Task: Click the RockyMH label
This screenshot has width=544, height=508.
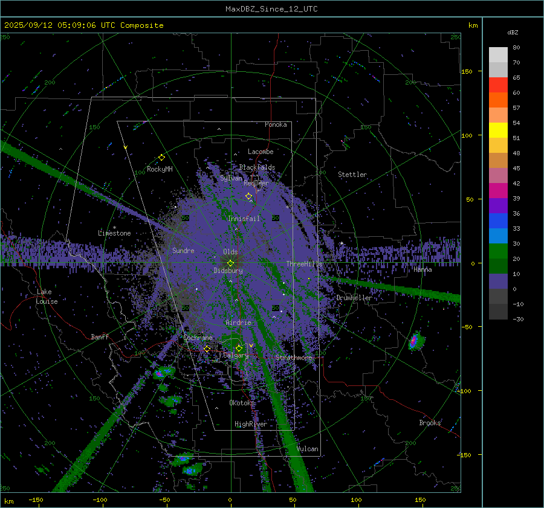Action: [160, 169]
